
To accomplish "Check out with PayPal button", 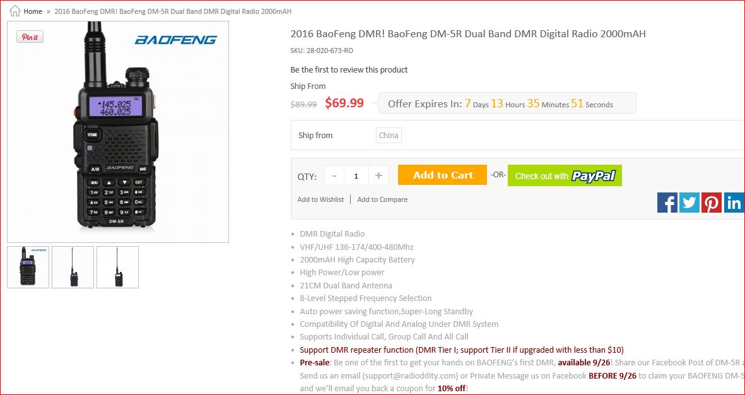I will click(565, 175).
